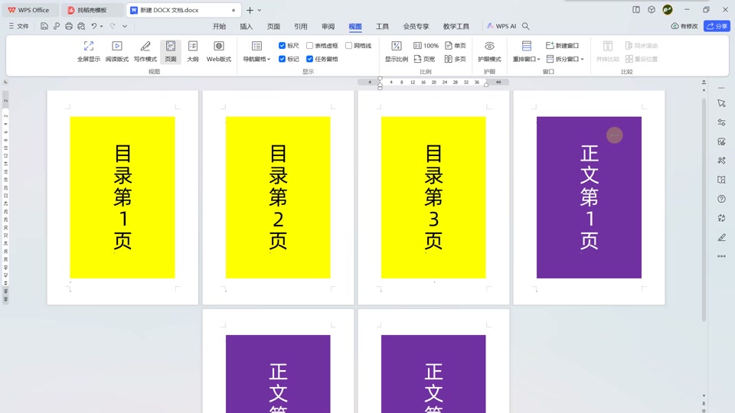Check the Gridlines (网格线) checkbox
The image size is (735, 413).
(x=349, y=45)
